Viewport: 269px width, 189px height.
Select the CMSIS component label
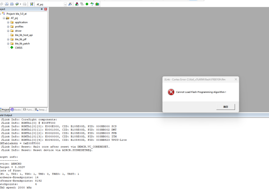pos(19,48)
